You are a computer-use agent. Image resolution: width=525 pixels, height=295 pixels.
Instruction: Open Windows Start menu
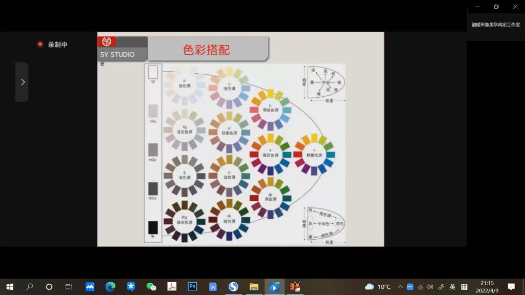9,287
